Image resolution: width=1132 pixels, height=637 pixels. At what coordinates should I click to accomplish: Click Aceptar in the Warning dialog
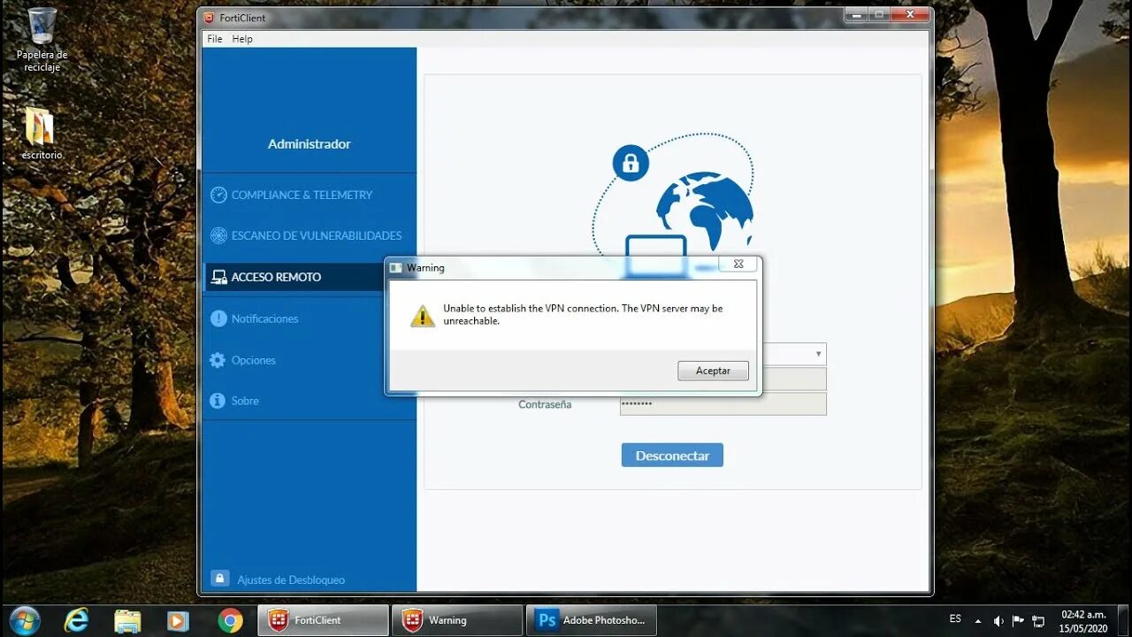(x=713, y=371)
